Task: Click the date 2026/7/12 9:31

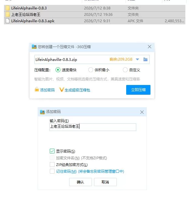Action: [x=97, y=21]
